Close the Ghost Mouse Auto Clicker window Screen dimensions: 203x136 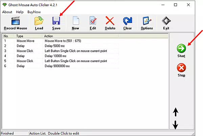point(188,5)
